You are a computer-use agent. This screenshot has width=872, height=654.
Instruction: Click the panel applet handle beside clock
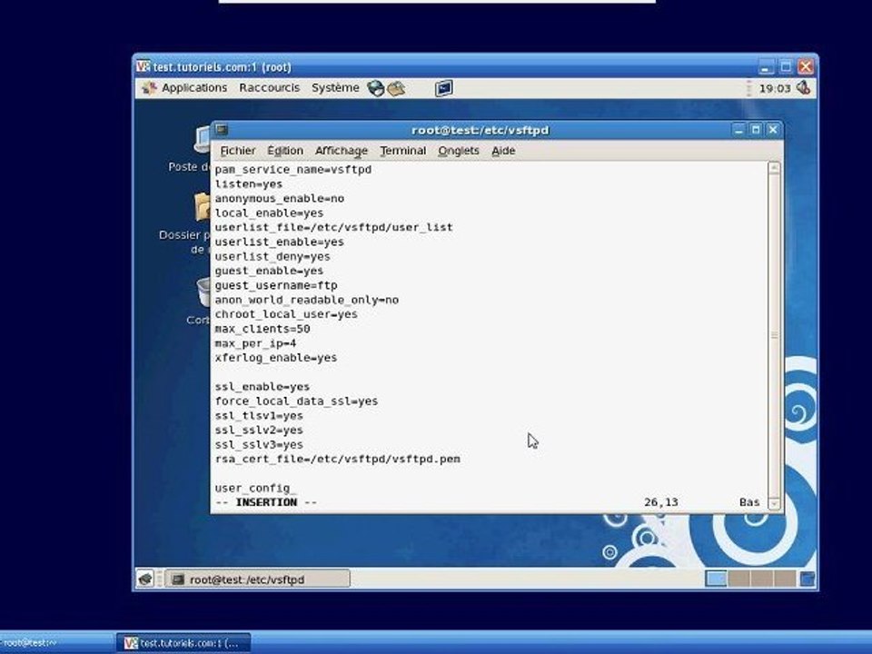coord(748,88)
